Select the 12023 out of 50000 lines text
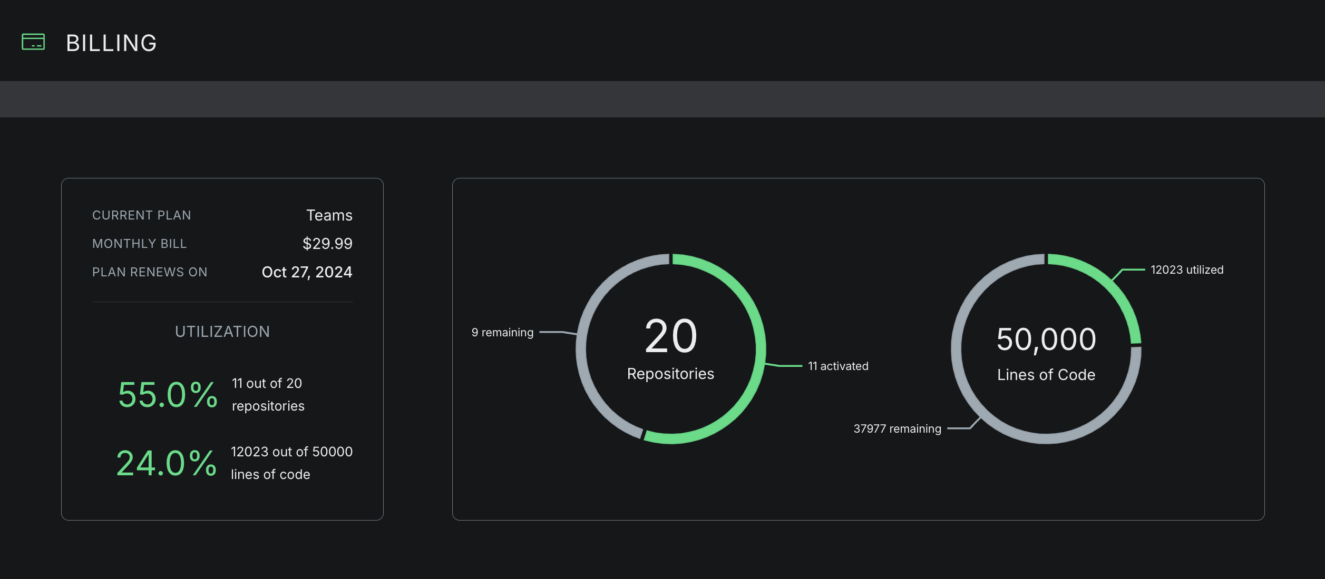This screenshot has width=1325, height=579. click(291, 463)
